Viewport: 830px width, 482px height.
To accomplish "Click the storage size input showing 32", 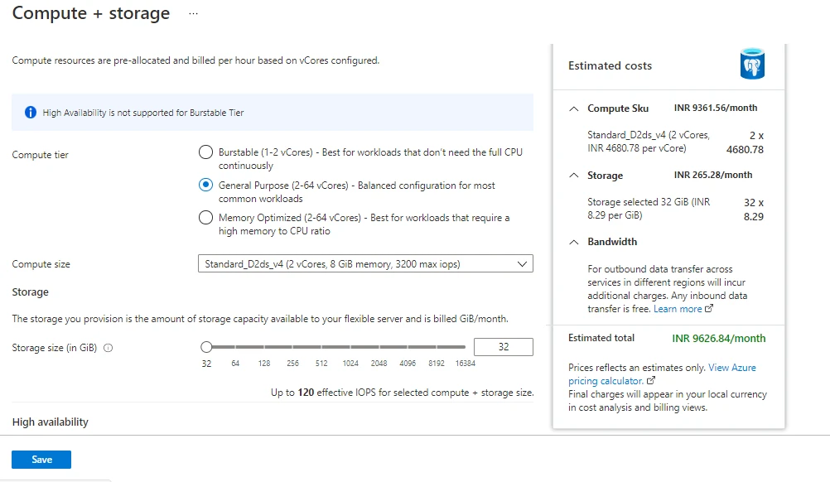I will (504, 346).
